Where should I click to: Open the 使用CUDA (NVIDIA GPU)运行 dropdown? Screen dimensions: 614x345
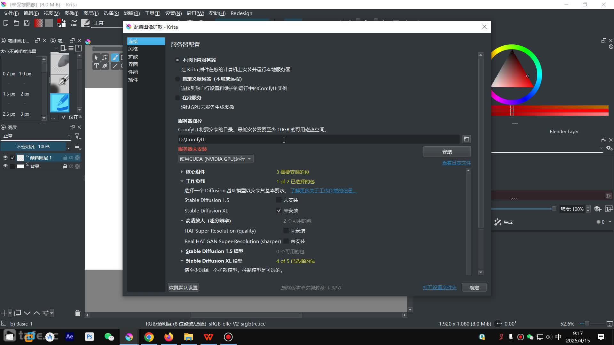pos(216,159)
